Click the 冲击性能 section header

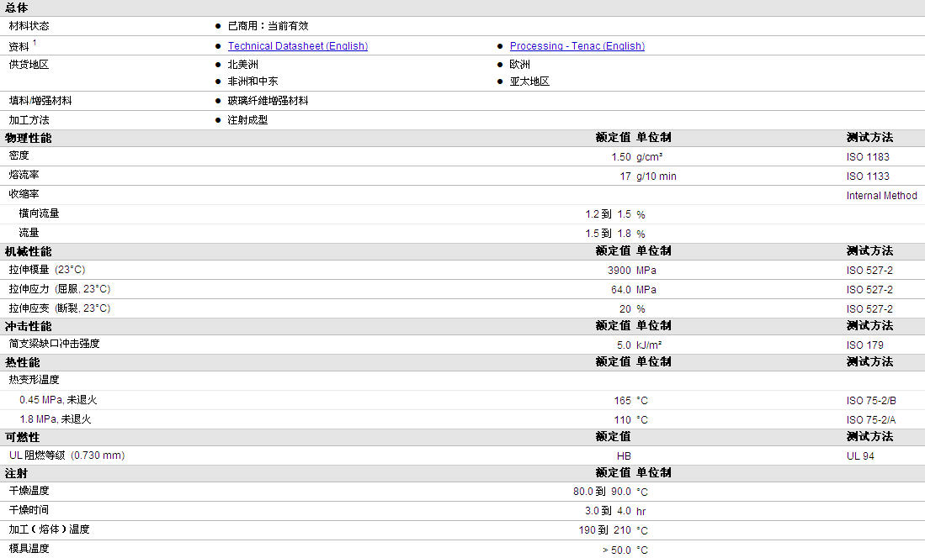coord(29,326)
